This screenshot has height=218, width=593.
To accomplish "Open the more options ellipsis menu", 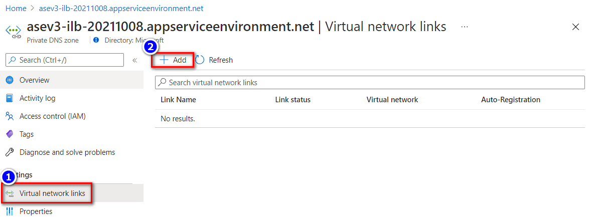I will [465, 27].
